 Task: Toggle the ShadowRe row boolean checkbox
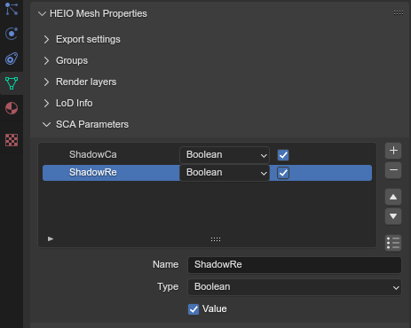pos(283,173)
